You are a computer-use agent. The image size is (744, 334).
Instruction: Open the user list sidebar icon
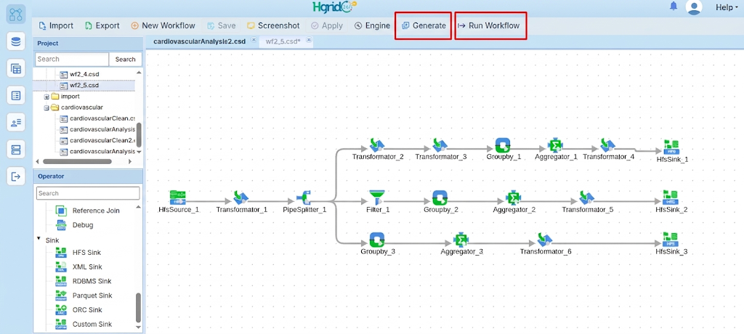16,123
